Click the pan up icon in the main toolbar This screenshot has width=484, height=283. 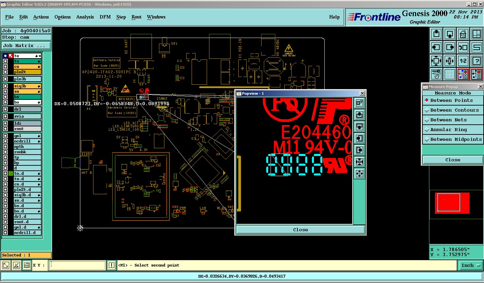[x=436, y=34]
